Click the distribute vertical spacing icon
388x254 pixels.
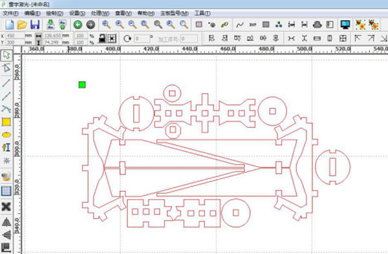[305, 38]
